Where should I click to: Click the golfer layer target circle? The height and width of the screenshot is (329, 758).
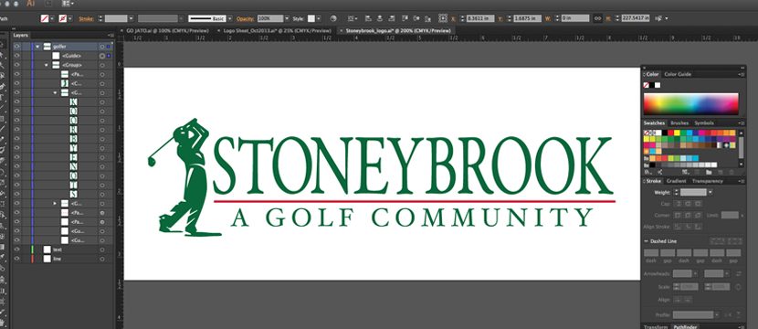102,47
